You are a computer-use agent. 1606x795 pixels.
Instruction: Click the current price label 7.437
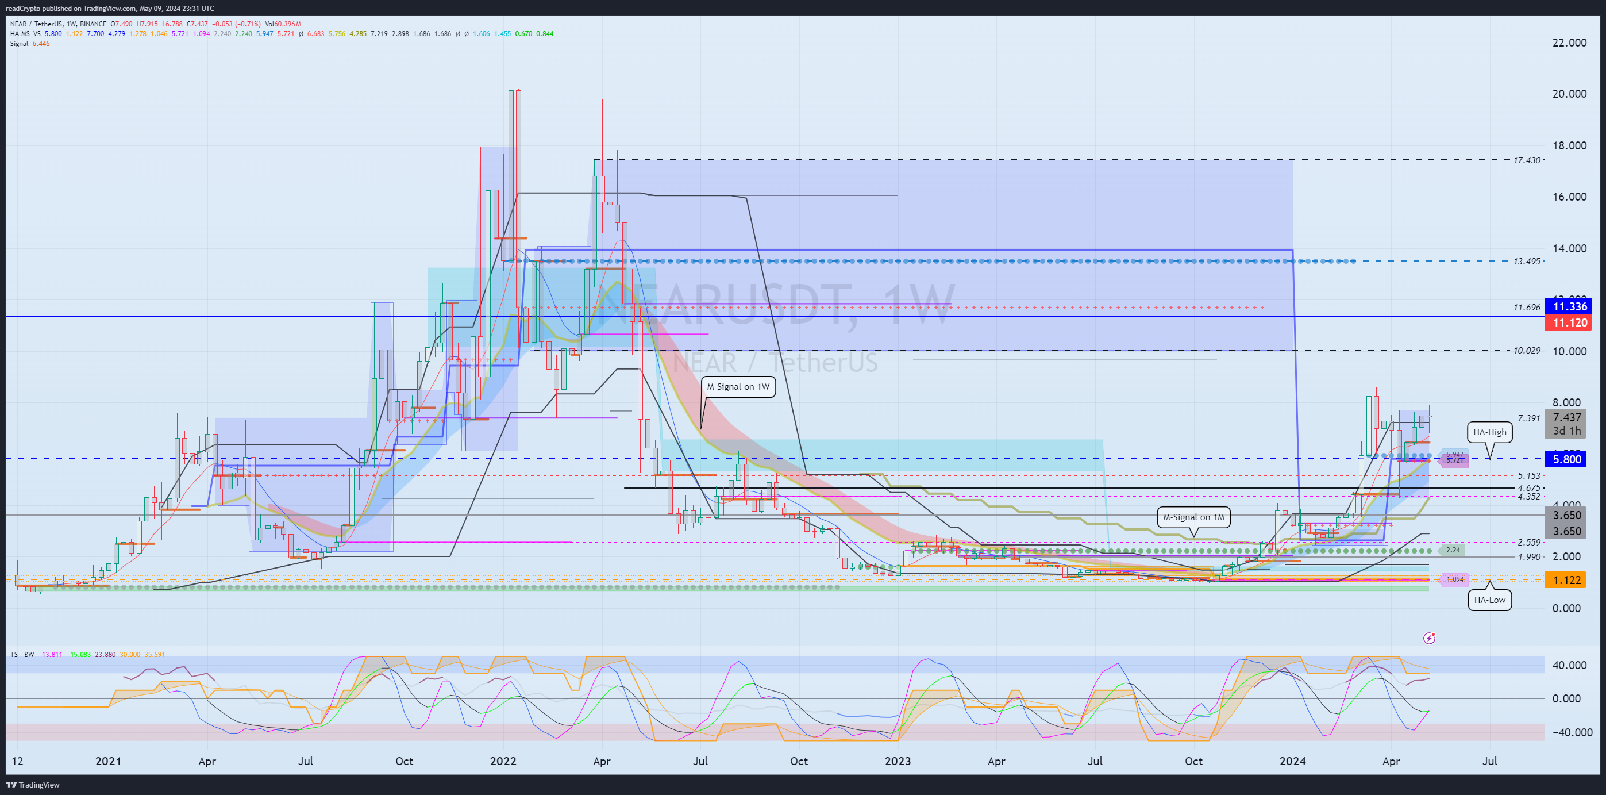pos(1568,417)
